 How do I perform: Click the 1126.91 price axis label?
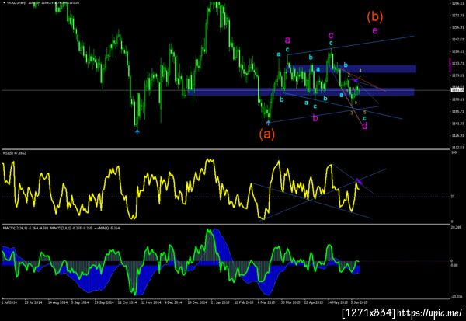pyautogui.click(x=458, y=135)
